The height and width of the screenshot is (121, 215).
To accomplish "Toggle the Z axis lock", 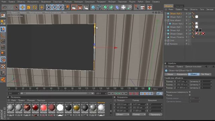I will pos(61,7).
